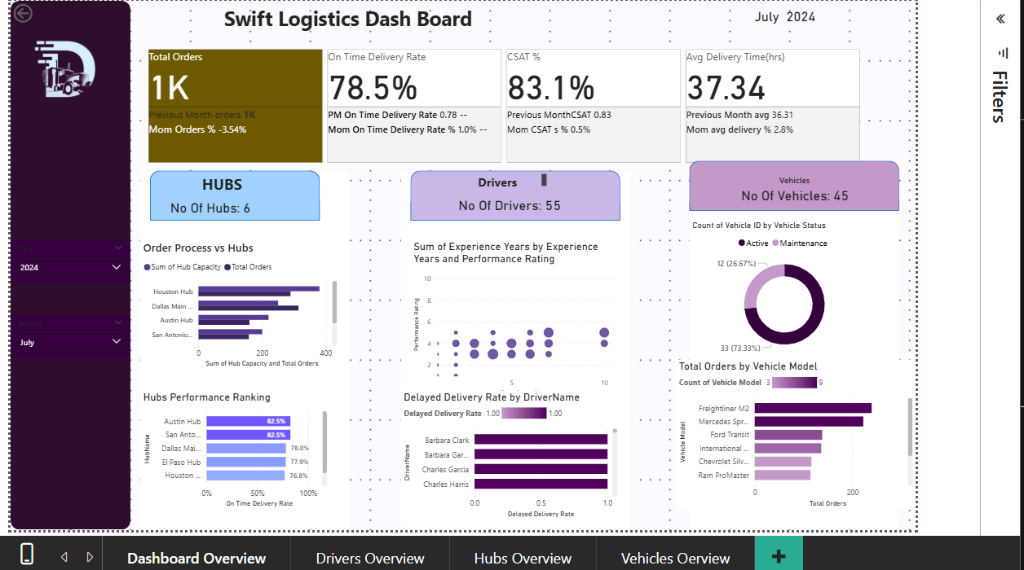Select Houston 76.8% ranking bar
Viewport: 1024px width, 570px height.
(x=245, y=475)
